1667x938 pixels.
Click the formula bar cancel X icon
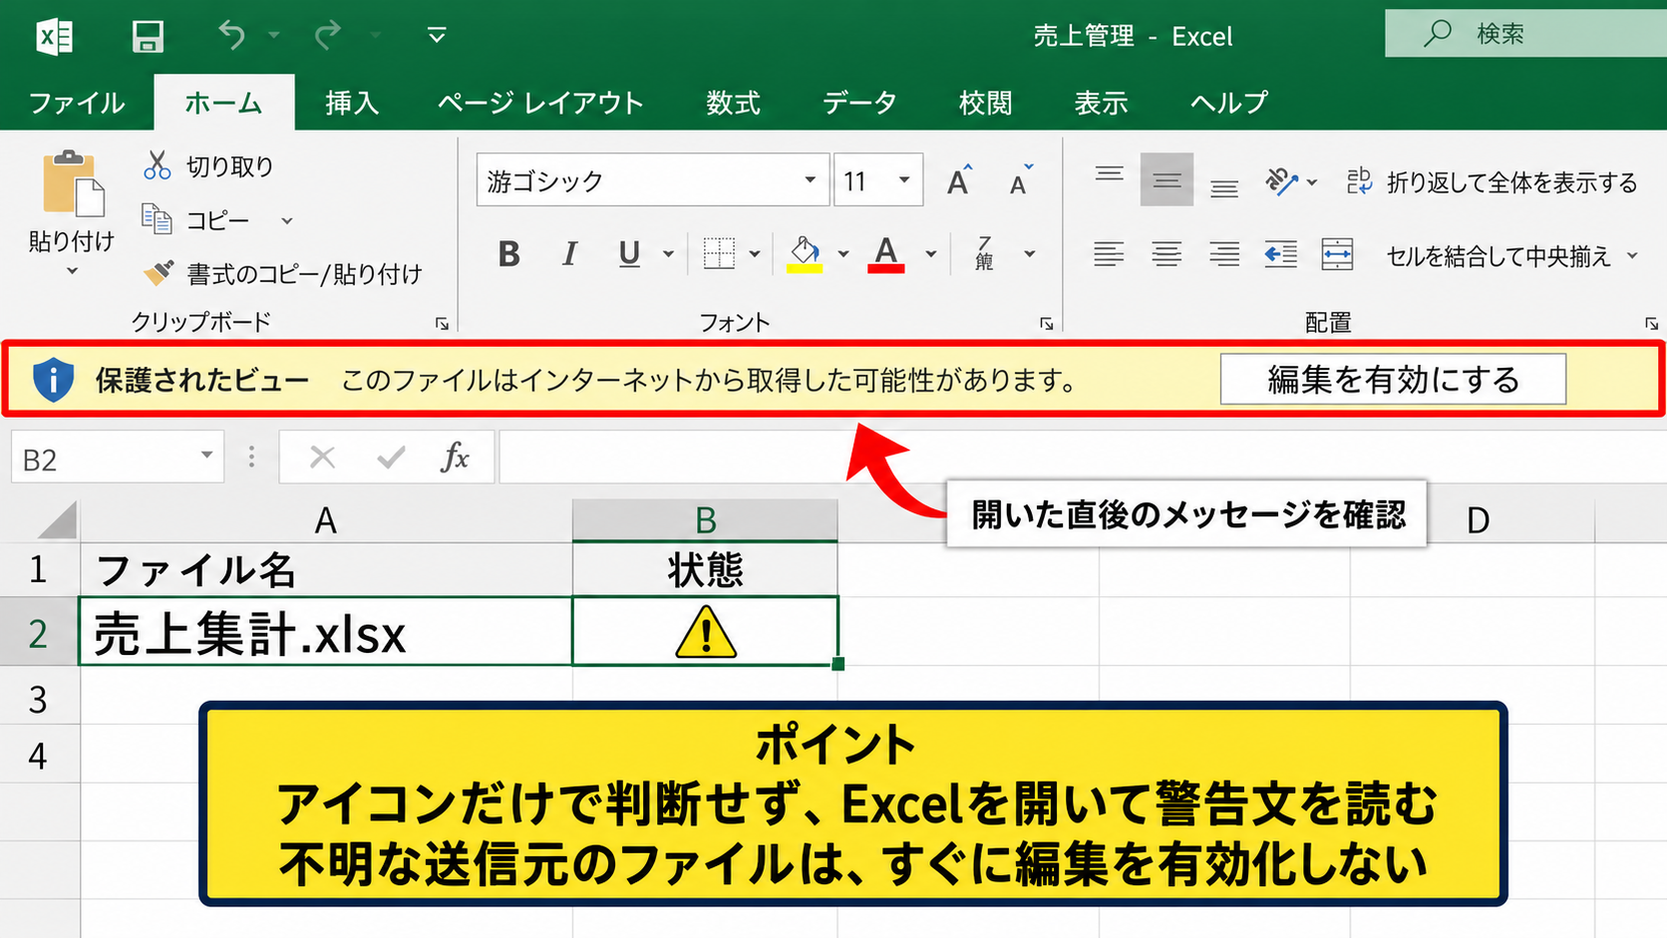click(x=322, y=458)
